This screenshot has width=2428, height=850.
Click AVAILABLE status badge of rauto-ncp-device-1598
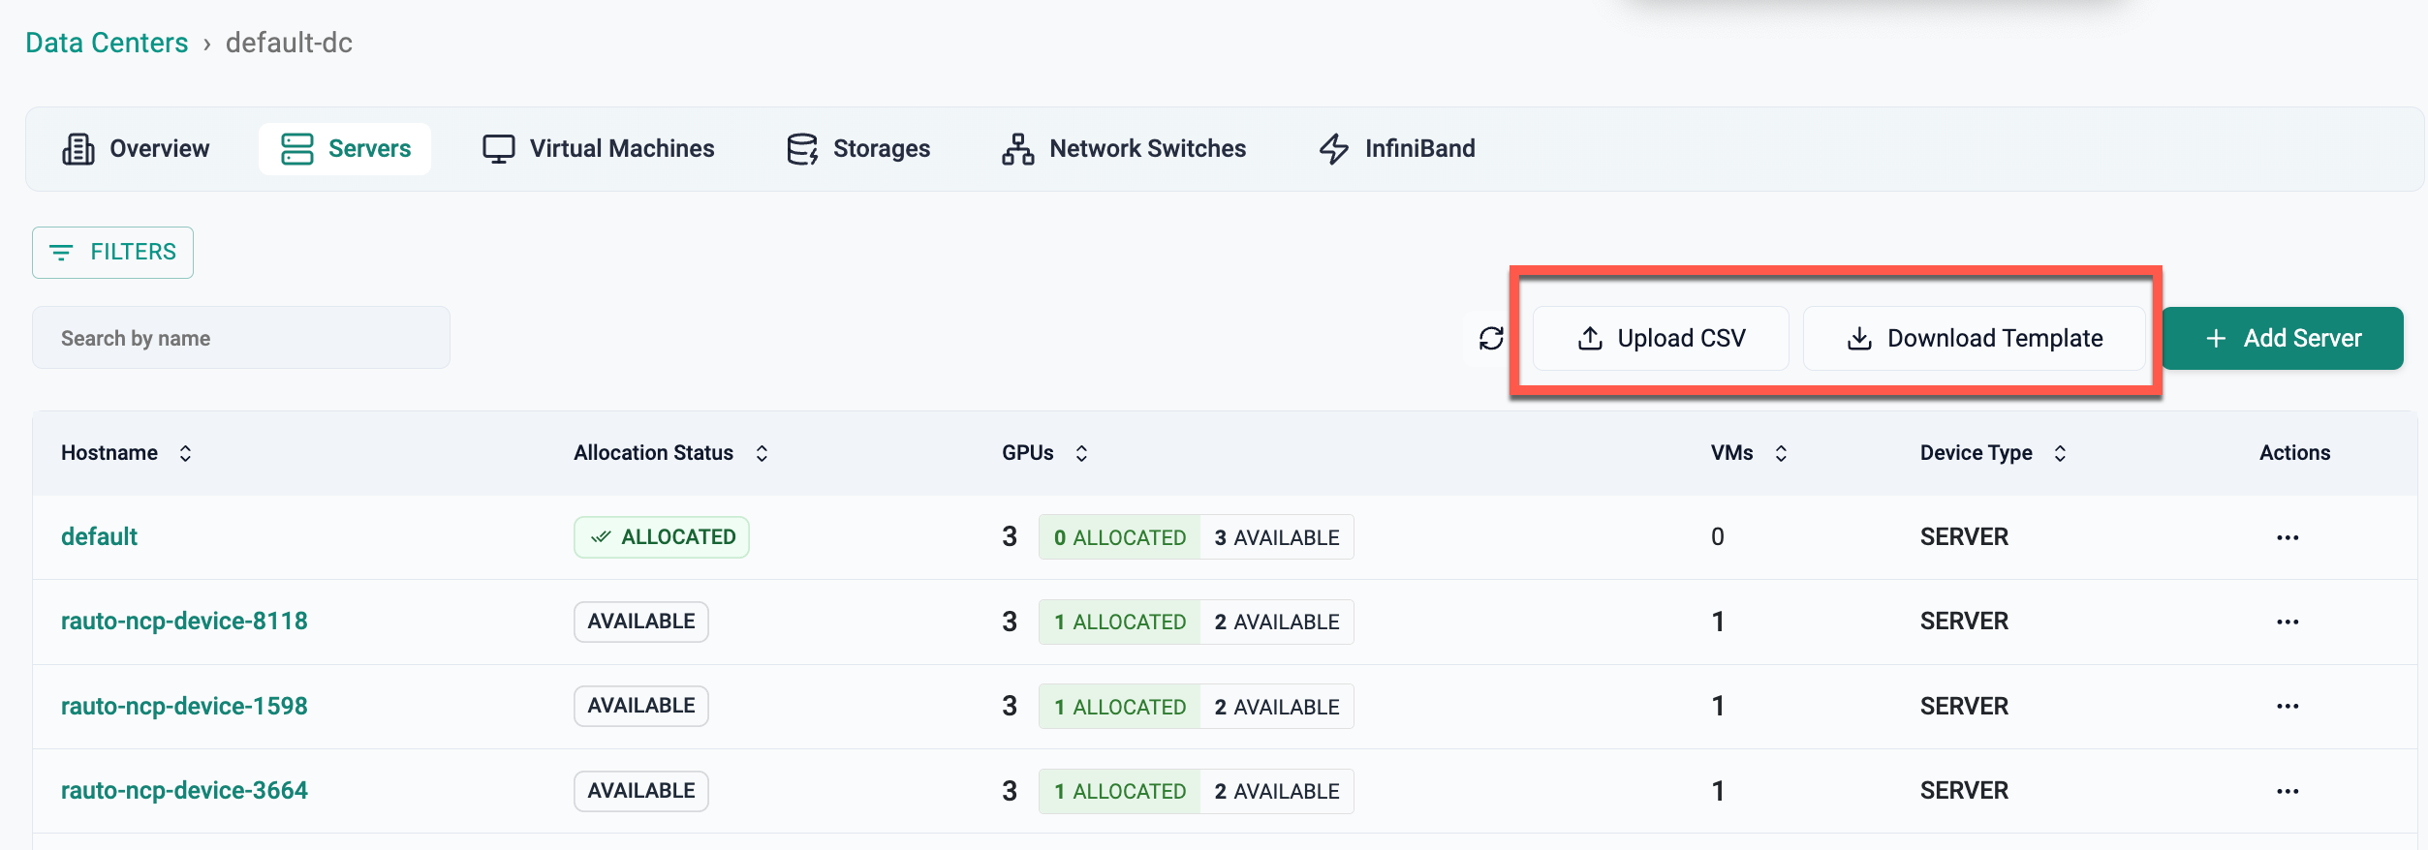tap(641, 707)
